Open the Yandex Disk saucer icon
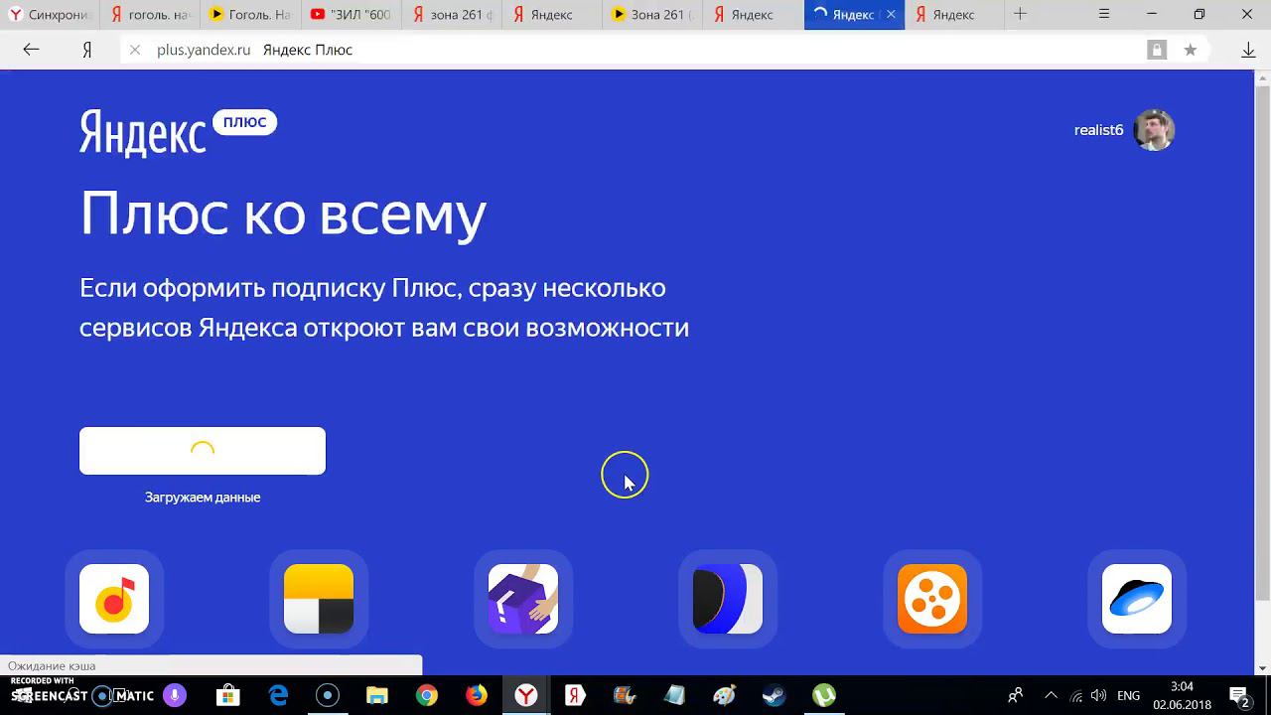Image resolution: width=1271 pixels, height=715 pixels. (1137, 599)
